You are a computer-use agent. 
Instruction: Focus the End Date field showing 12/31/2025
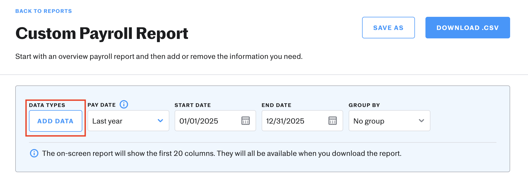[x=292, y=121]
